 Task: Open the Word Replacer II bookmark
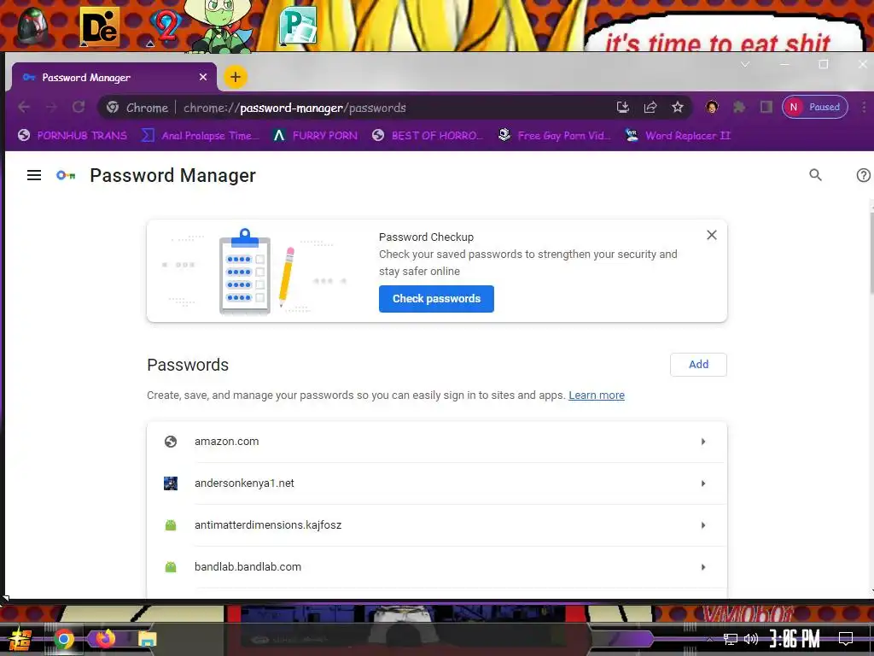pyautogui.click(x=678, y=136)
